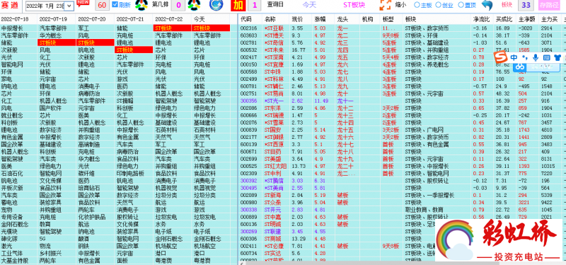The height and width of the screenshot is (265, 566).
Task: Click the shirt skin icon in Sogou bar
Action: point(558,57)
